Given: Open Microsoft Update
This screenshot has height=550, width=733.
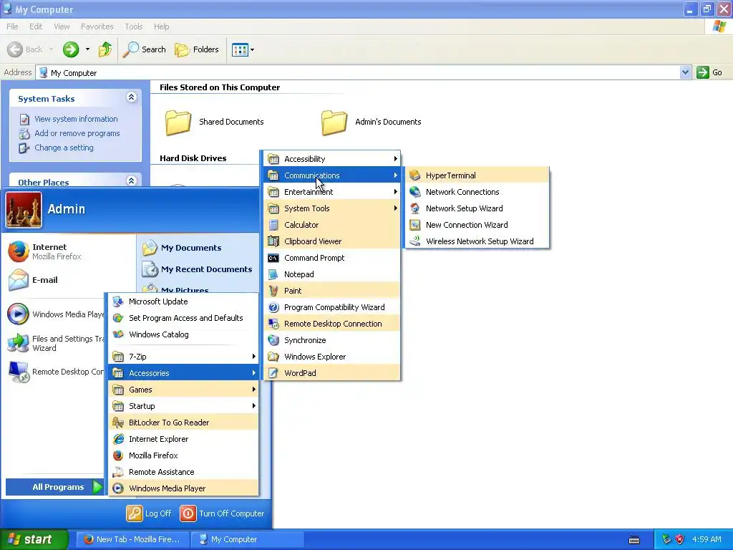Looking at the screenshot, I should tap(183, 301).
